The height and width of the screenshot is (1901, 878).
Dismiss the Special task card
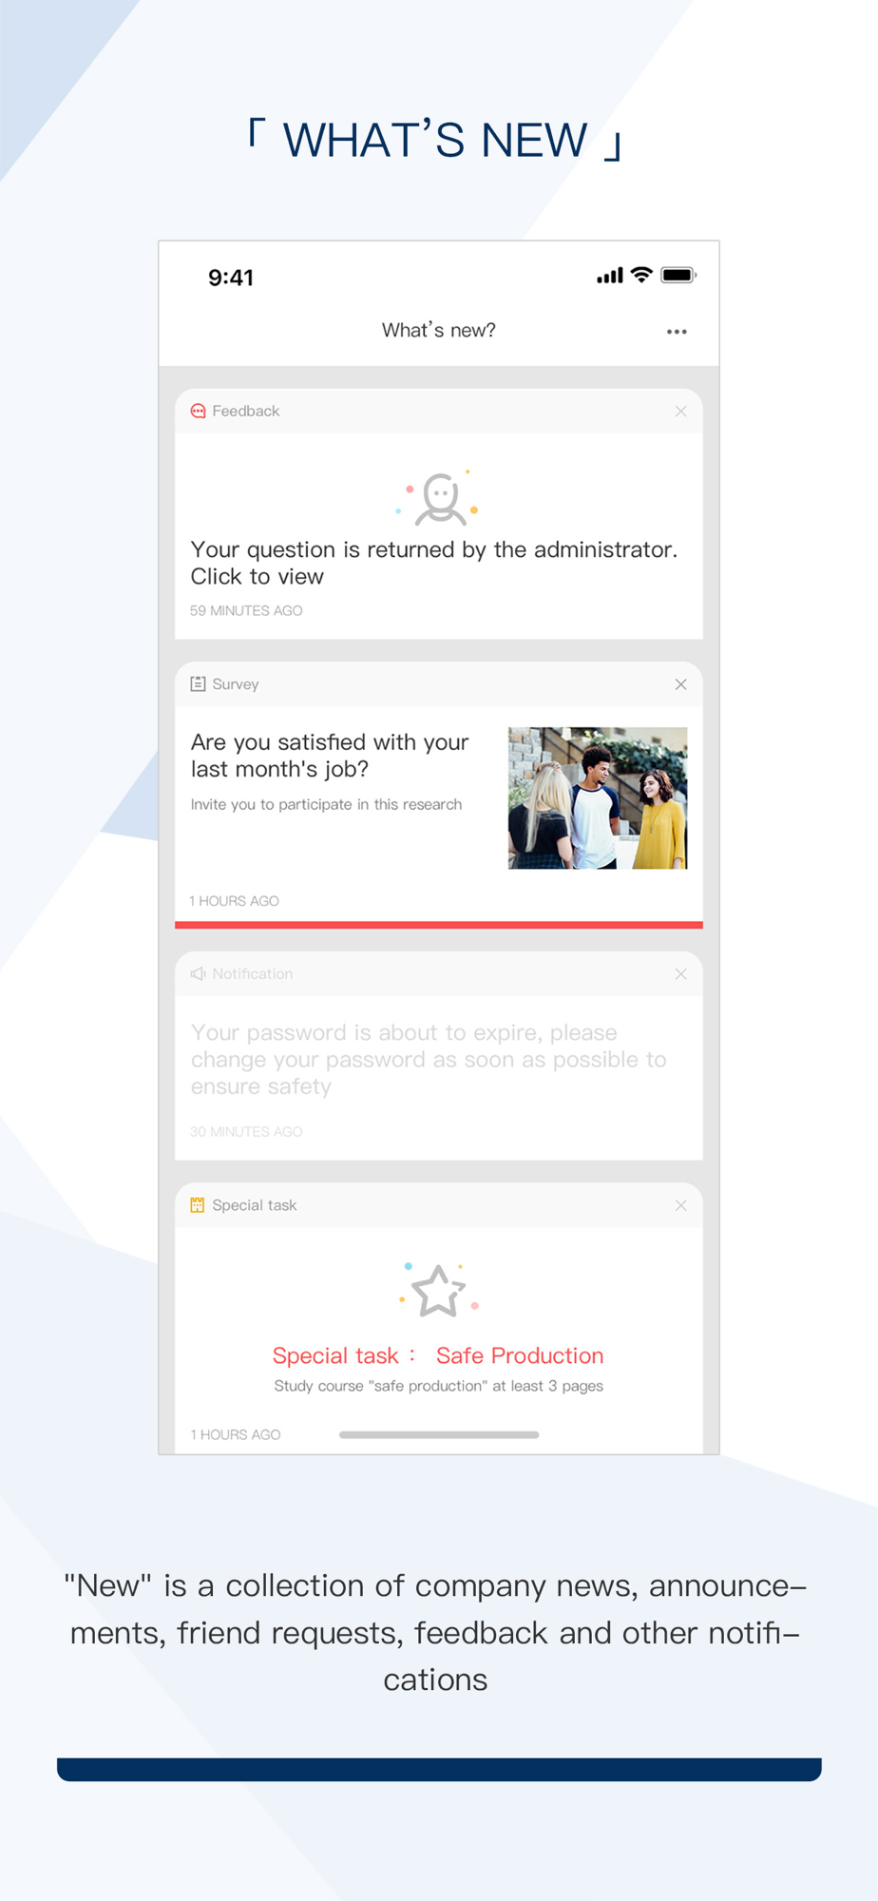coord(680,1205)
